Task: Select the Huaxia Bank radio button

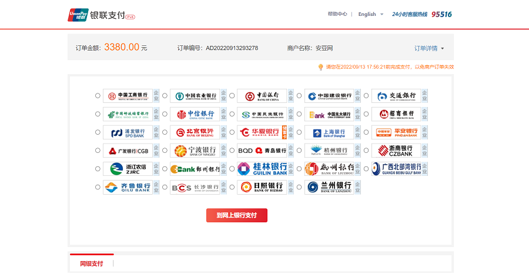Action: coord(232,132)
